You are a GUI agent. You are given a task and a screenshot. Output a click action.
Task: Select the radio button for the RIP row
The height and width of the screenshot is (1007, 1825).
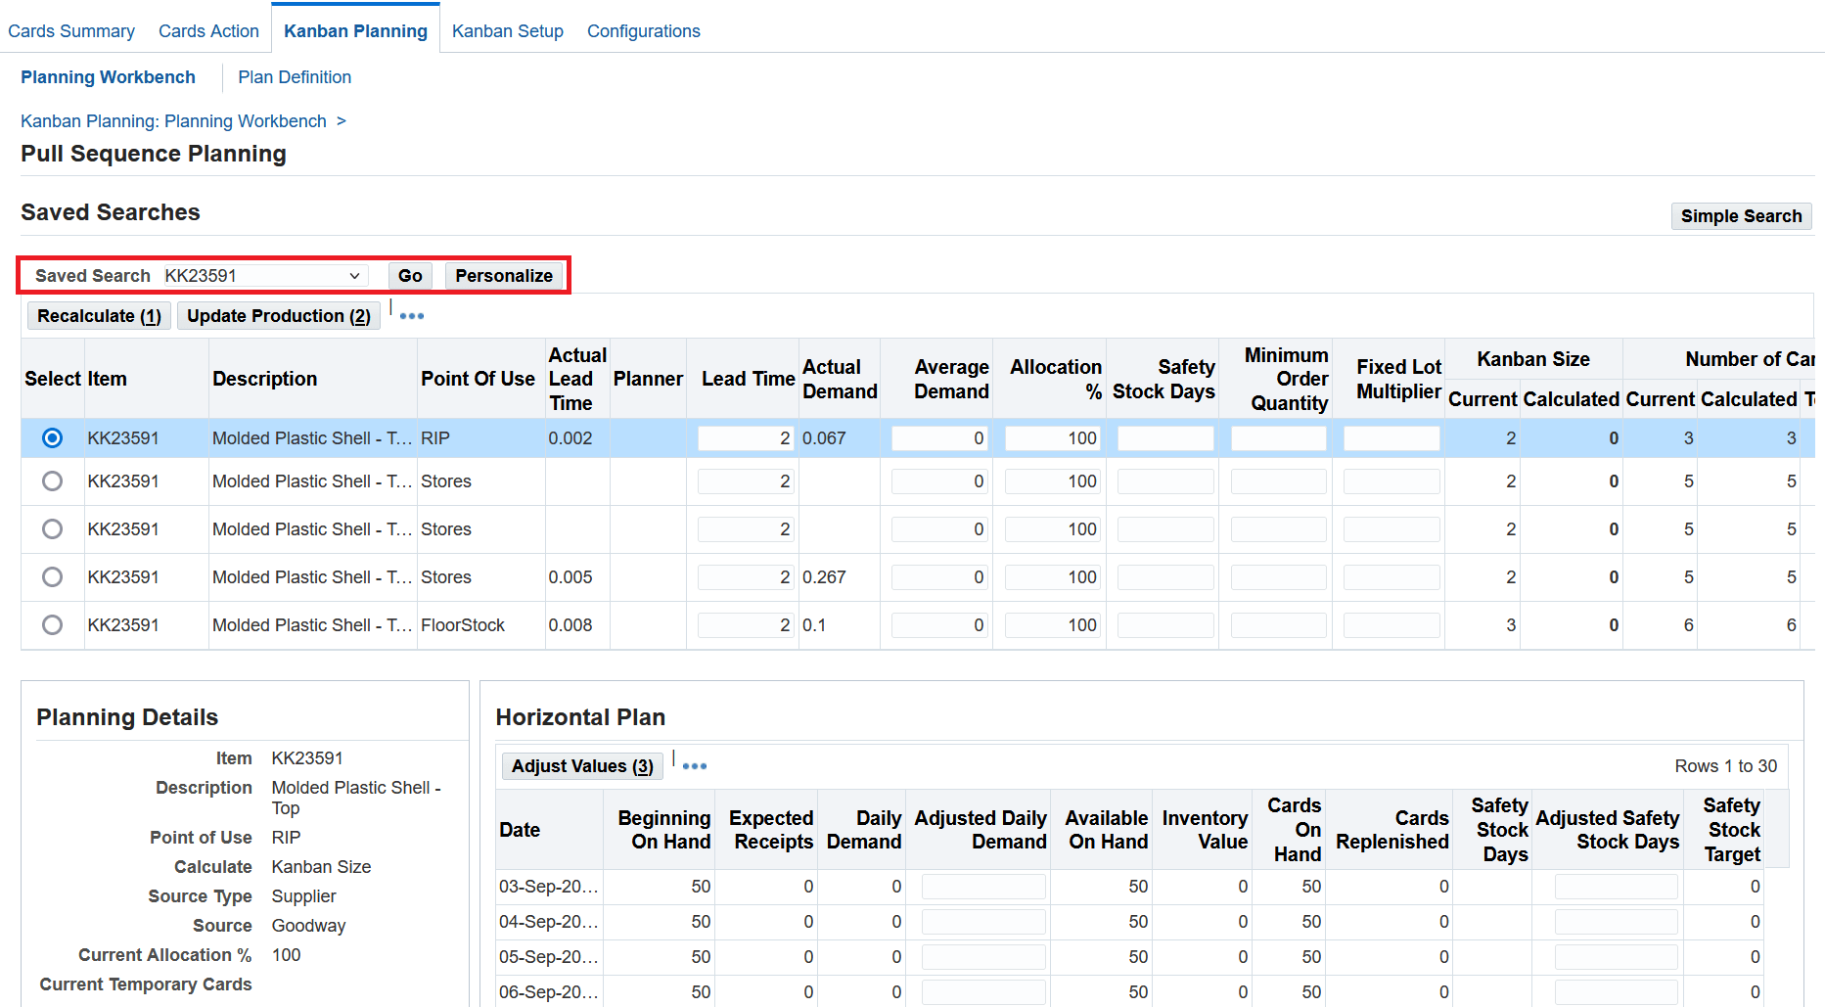pos(52,437)
